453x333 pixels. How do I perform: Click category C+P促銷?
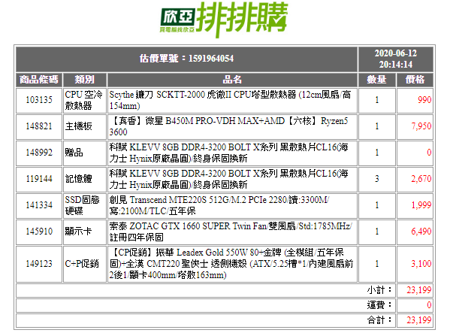point(82,264)
